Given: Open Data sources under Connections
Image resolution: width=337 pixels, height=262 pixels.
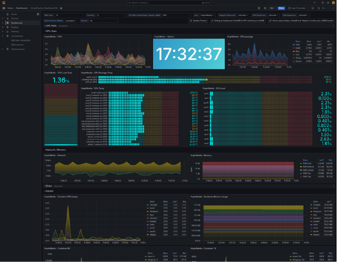Looking at the screenshot, I should pyautogui.click(x=18, y=44).
